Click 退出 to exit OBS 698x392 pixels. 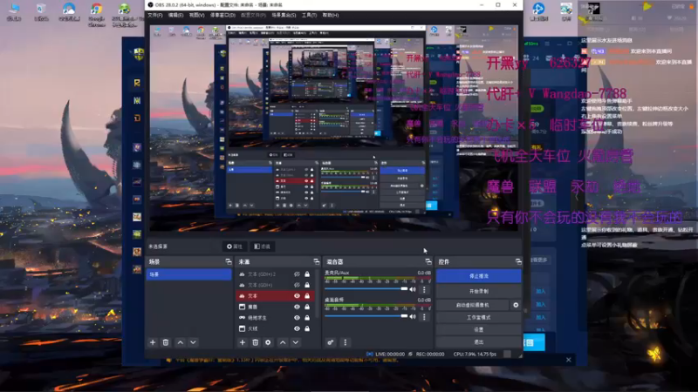coord(478,341)
